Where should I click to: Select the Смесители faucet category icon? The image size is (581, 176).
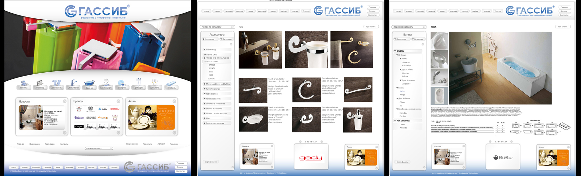[73, 84]
